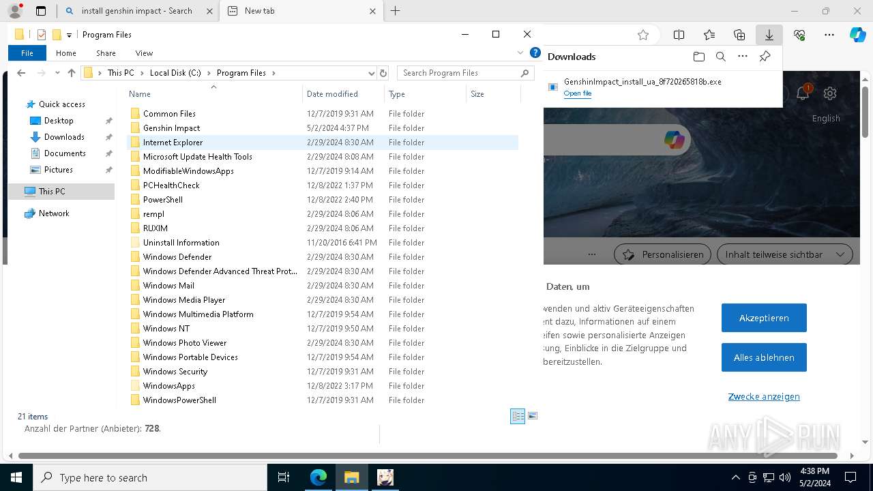Open File Explorer help question mark
The image size is (873, 491).
535,53
